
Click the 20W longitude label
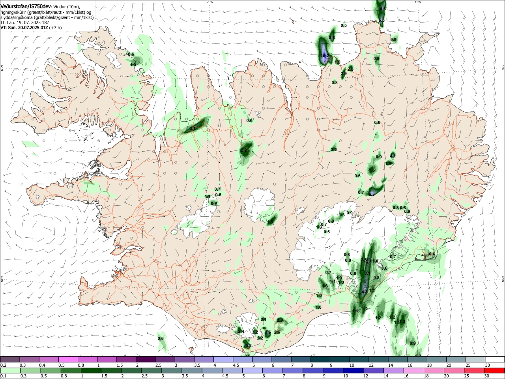[x=210, y=2]
